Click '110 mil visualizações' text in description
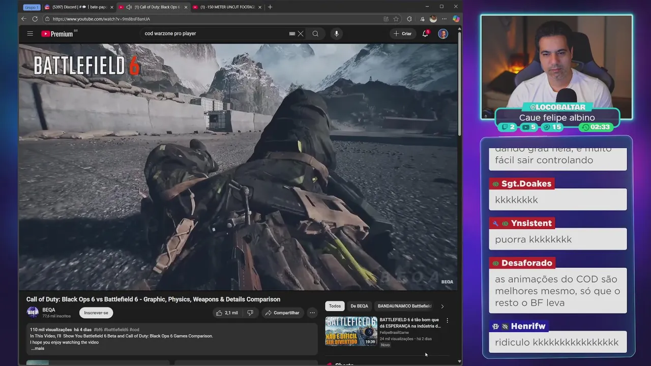 pyautogui.click(x=51, y=330)
